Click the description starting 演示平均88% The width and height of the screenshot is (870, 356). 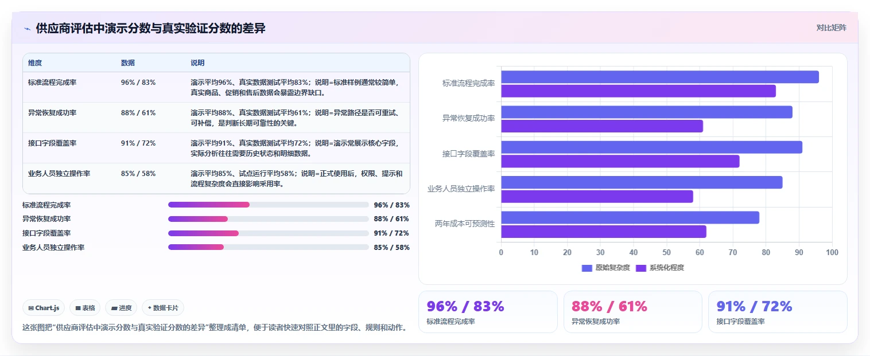tap(297, 118)
